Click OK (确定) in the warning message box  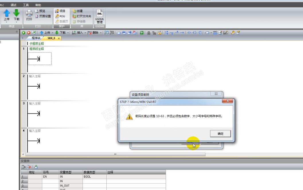[x=220, y=134]
